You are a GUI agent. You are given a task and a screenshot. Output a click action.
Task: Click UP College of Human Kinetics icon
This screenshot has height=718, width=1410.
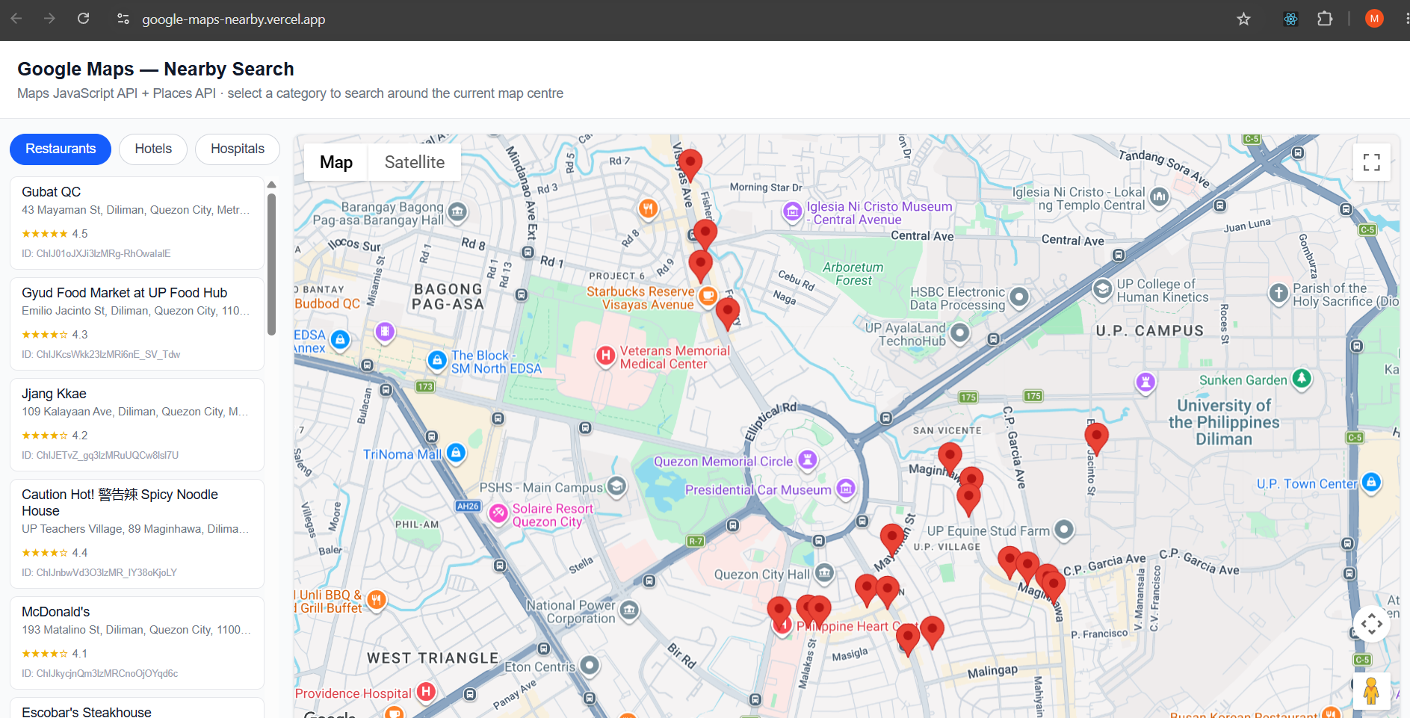click(x=1103, y=289)
